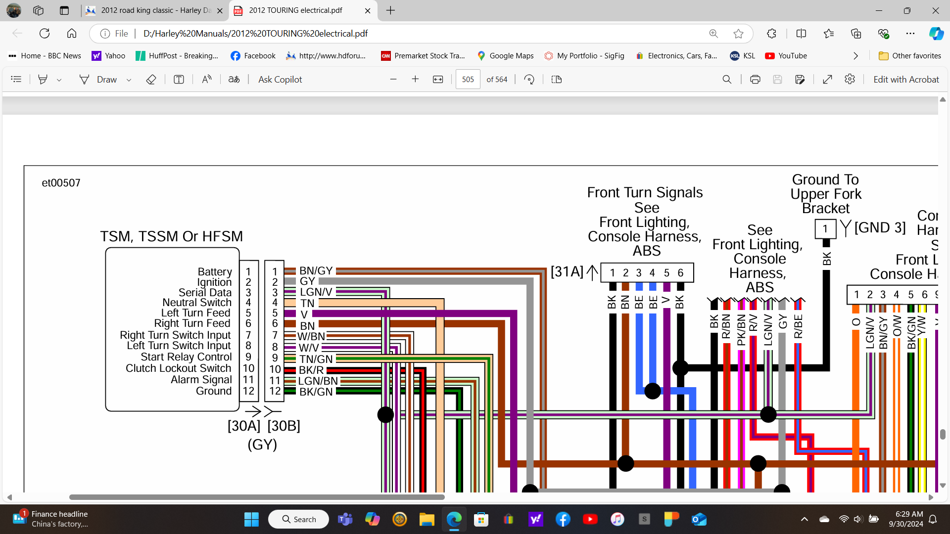
Task: Zoom out with the minus button
Action: (393, 80)
